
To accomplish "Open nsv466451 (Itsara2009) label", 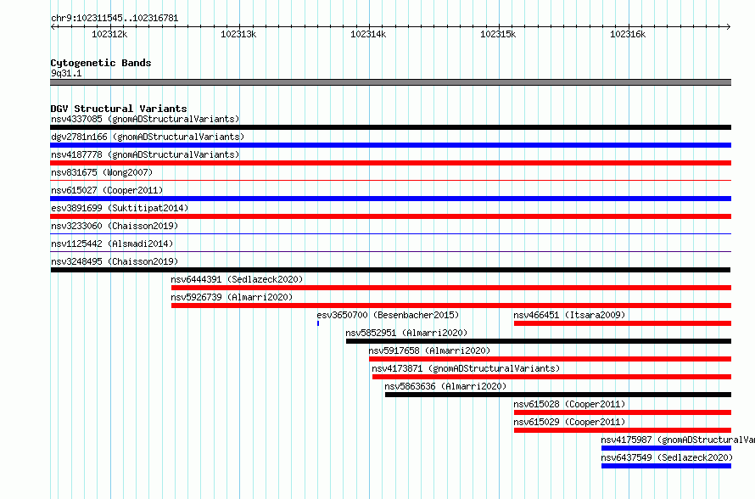I will click(569, 315).
